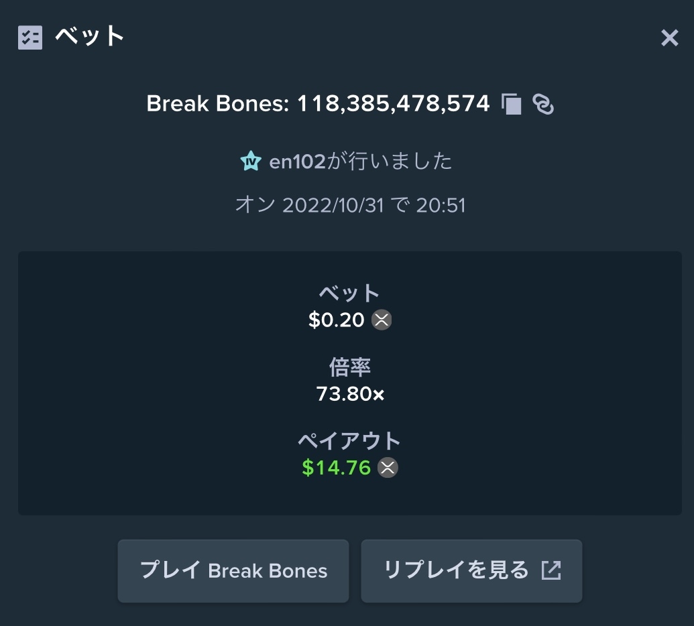Click the リプレイを見る button text

pyautogui.click(x=457, y=570)
